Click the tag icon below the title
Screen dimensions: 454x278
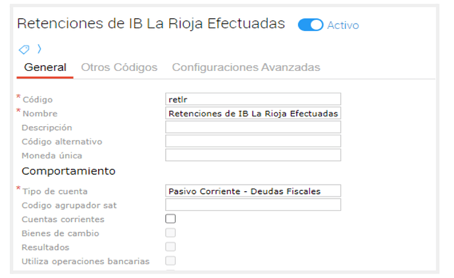[x=24, y=49]
